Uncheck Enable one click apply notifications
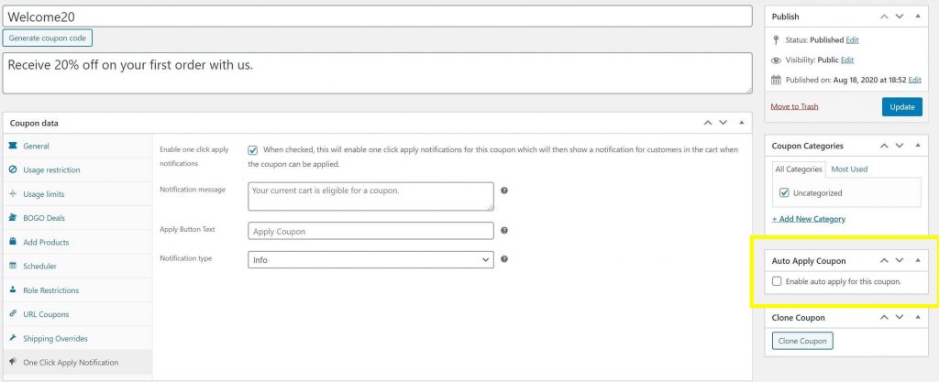 [253, 150]
